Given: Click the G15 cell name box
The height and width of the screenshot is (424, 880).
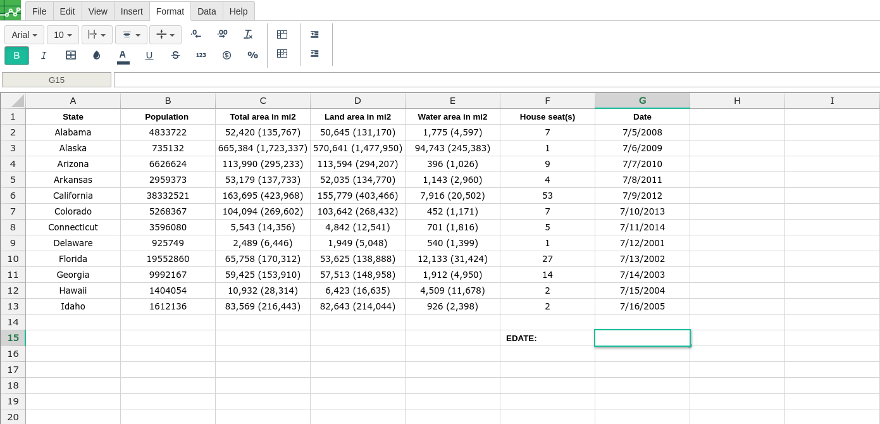Looking at the screenshot, I should [x=56, y=80].
